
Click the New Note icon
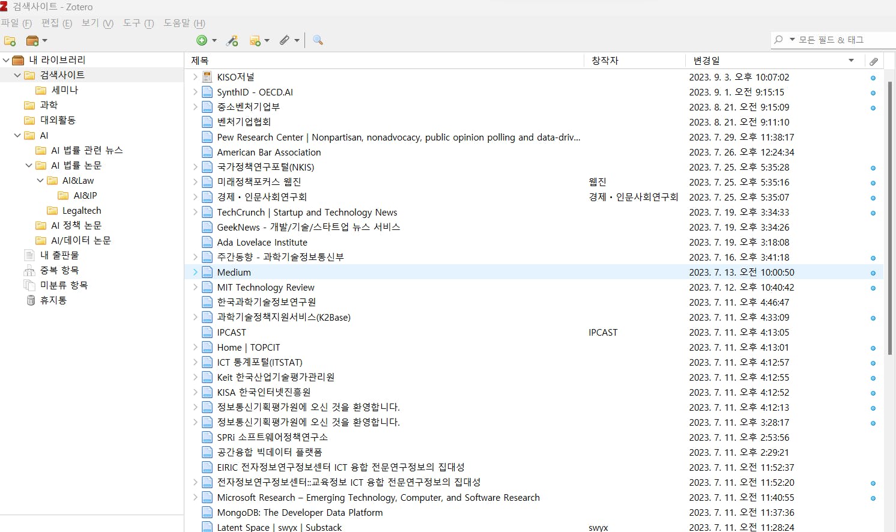pos(255,40)
